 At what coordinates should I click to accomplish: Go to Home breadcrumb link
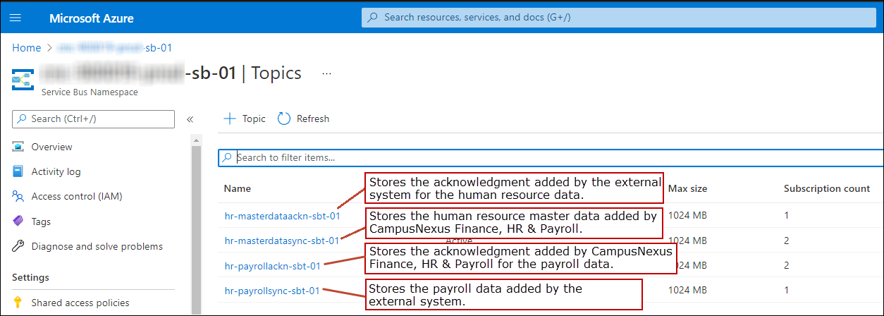coord(27,48)
